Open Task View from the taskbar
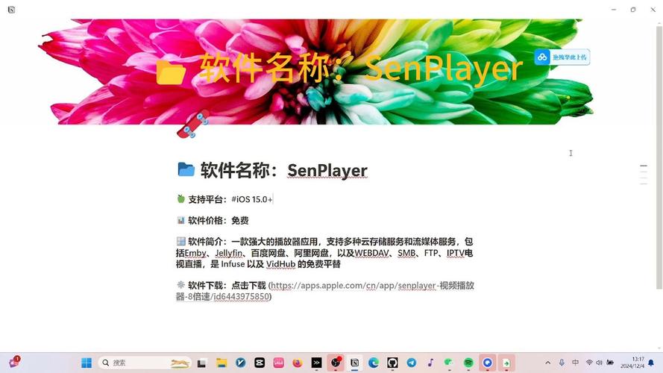Screen dimensions: 663x373 tap(201, 363)
